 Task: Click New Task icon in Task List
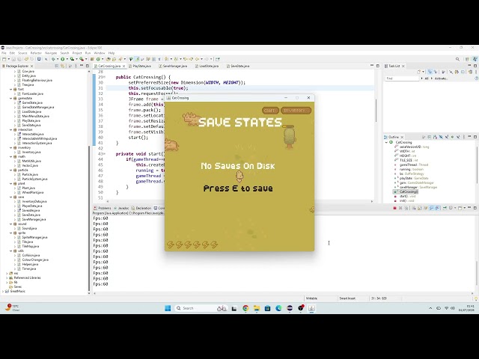pos(419,72)
